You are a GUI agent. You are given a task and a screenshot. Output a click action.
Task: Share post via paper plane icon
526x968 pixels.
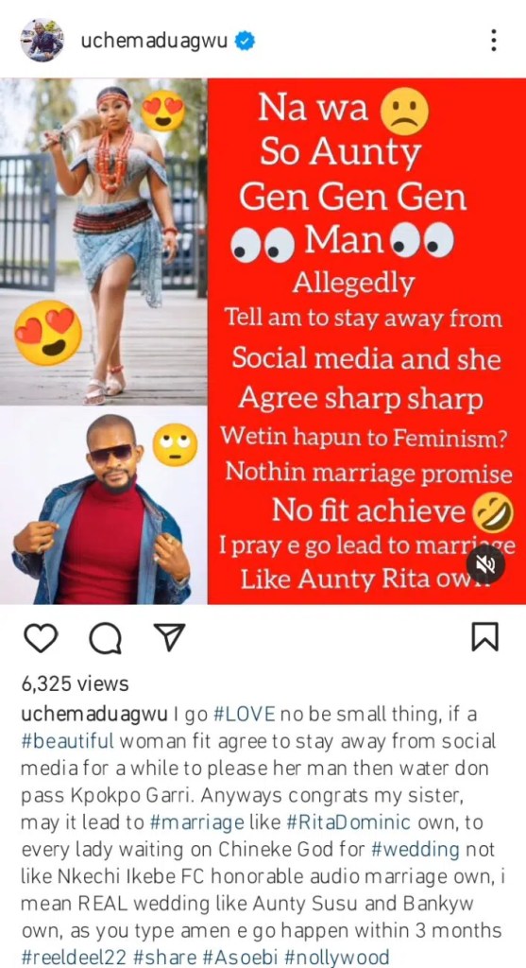[168, 636]
